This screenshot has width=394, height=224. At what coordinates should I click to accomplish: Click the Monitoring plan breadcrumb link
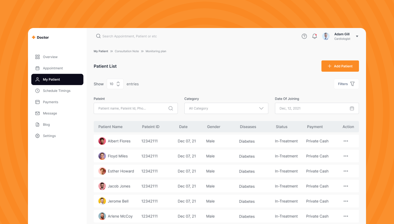click(x=156, y=51)
